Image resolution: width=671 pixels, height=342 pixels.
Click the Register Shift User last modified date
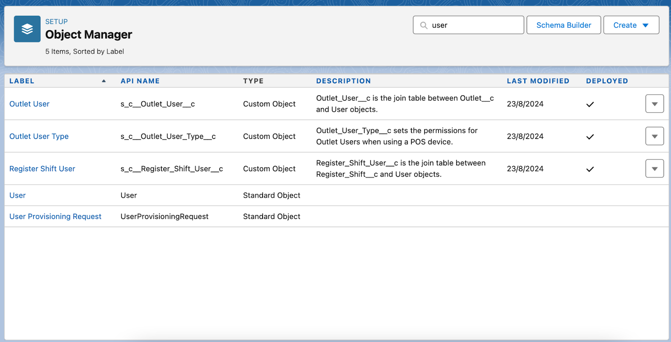(525, 169)
